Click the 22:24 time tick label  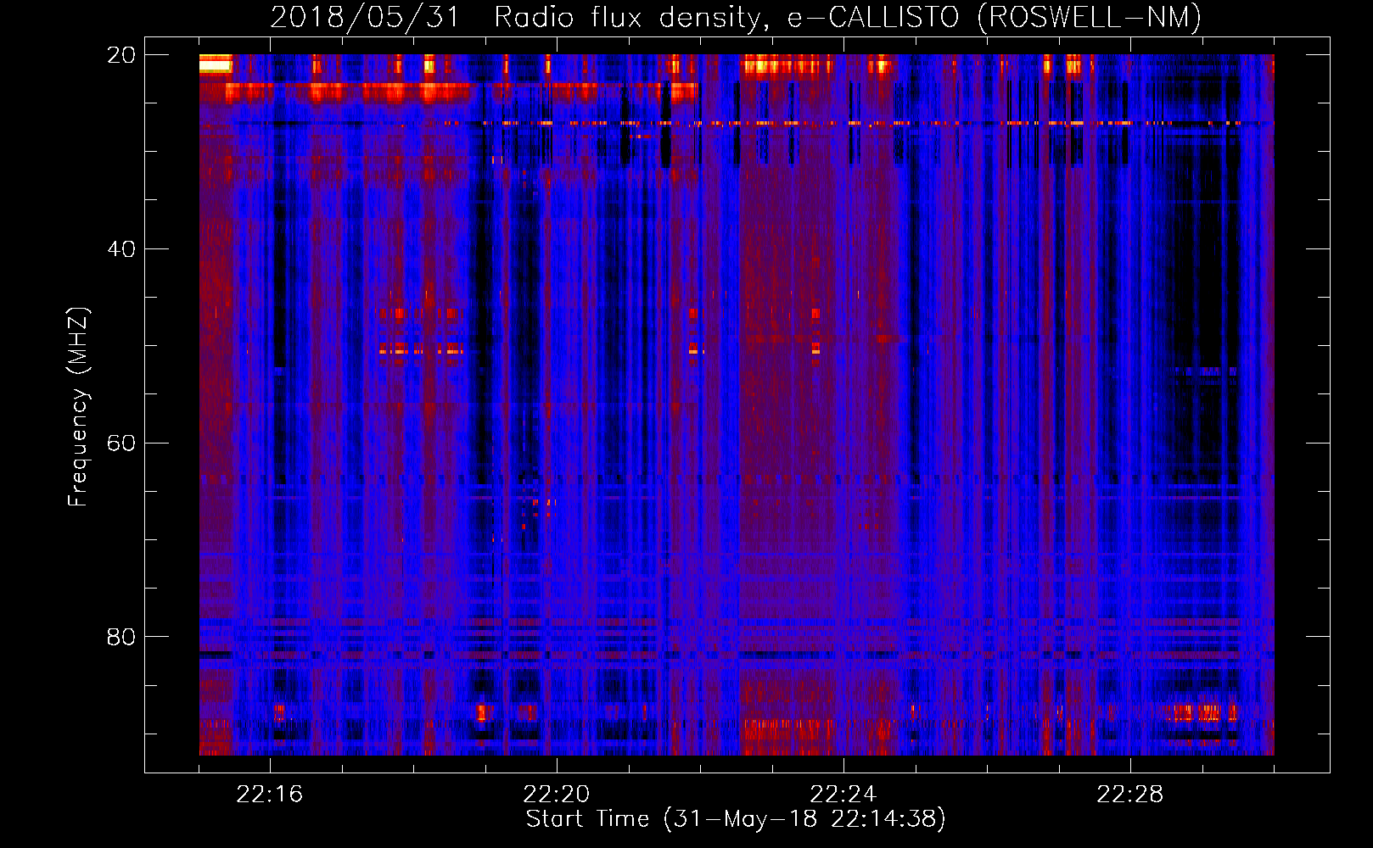843,795
